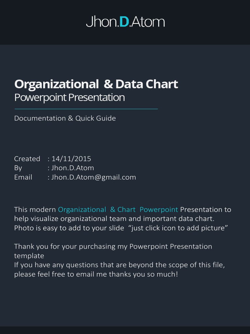The image size is (250, 334).
Task: Click the standalone word "template"
Action: click(29, 255)
